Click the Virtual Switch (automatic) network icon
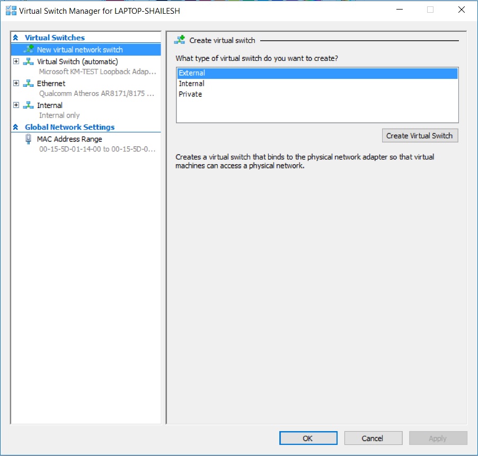Image resolution: width=478 pixels, height=456 pixels. pyautogui.click(x=28, y=61)
